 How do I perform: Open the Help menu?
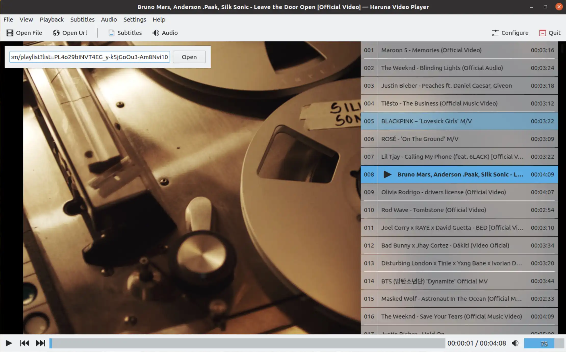[x=159, y=19]
